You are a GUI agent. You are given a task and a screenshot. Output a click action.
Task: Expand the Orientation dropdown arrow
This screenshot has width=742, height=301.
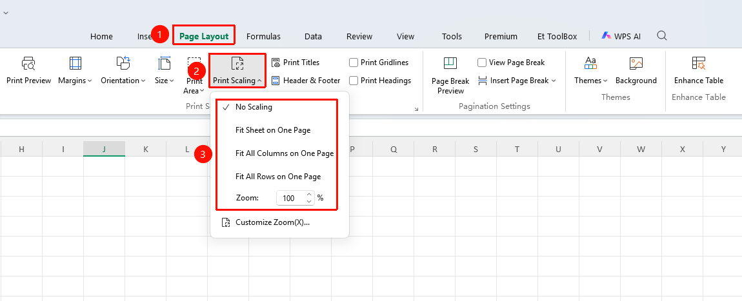(x=143, y=81)
